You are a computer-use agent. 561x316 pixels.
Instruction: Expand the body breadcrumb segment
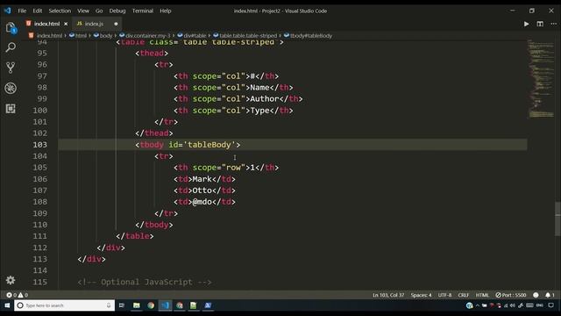pyautogui.click(x=103, y=35)
